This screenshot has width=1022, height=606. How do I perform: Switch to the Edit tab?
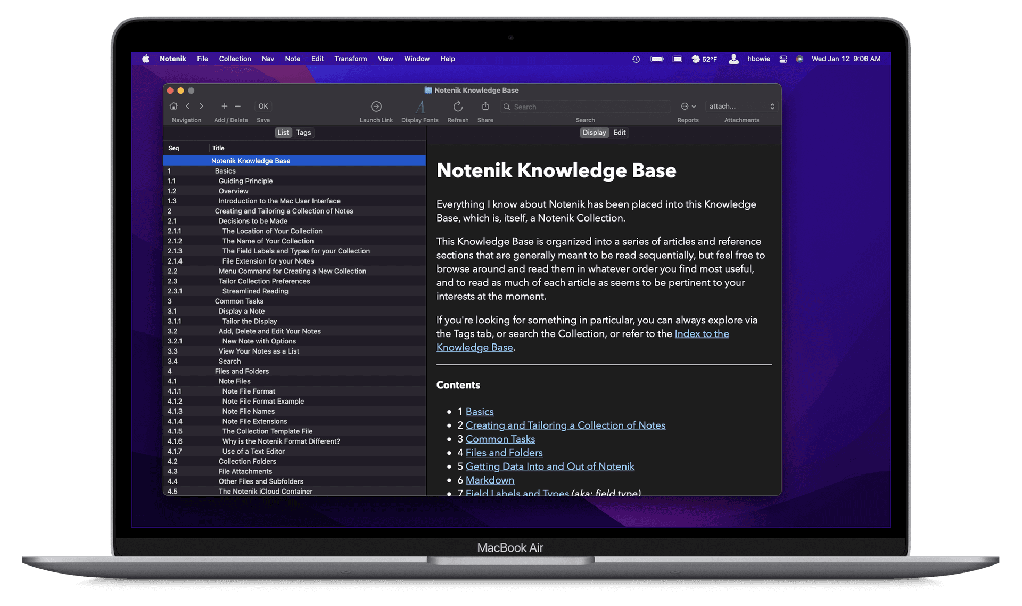pyautogui.click(x=619, y=132)
